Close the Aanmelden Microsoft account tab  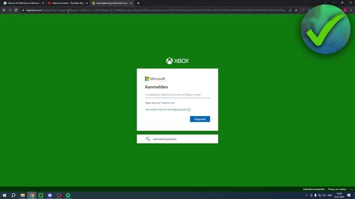(x=131, y=3)
